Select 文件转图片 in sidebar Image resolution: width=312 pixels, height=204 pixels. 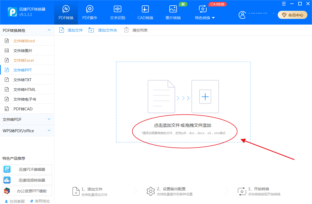27,50
